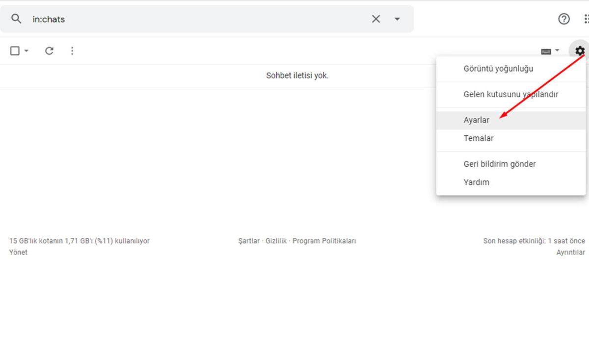Click the storage quota usage text
This screenshot has width=589, height=357.
pyautogui.click(x=79, y=241)
